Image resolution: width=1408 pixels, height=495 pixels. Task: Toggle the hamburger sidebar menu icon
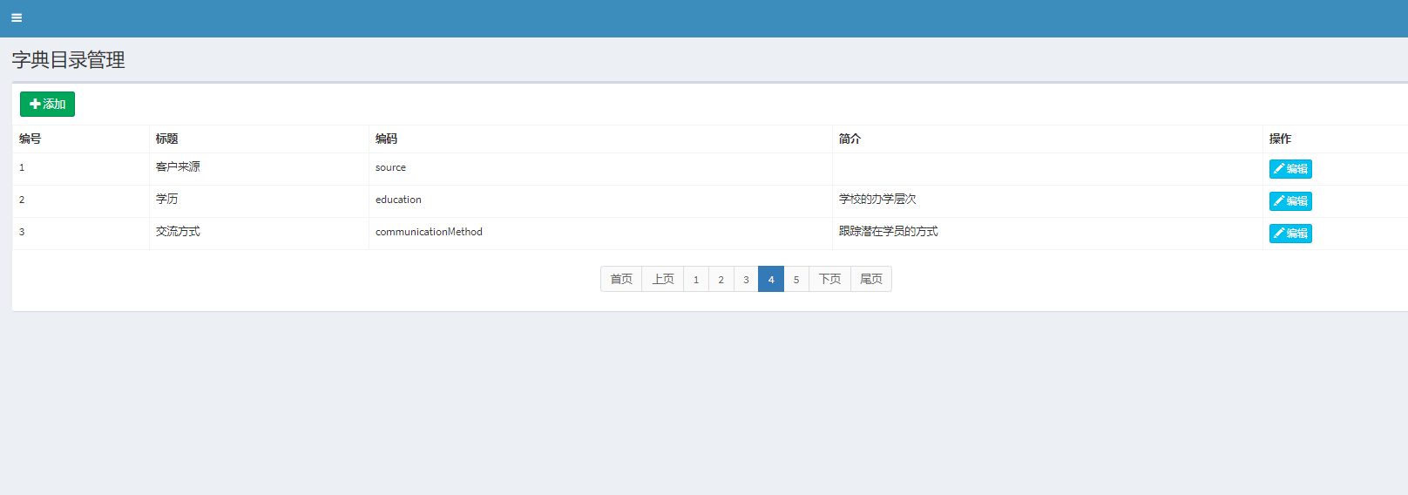(x=17, y=17)
